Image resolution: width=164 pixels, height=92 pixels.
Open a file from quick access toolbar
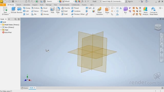pos(10,1)
